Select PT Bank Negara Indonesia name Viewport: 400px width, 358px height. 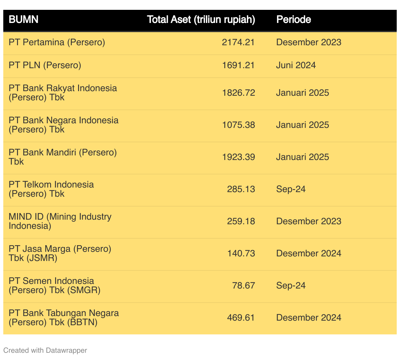(x=64, y=125)
